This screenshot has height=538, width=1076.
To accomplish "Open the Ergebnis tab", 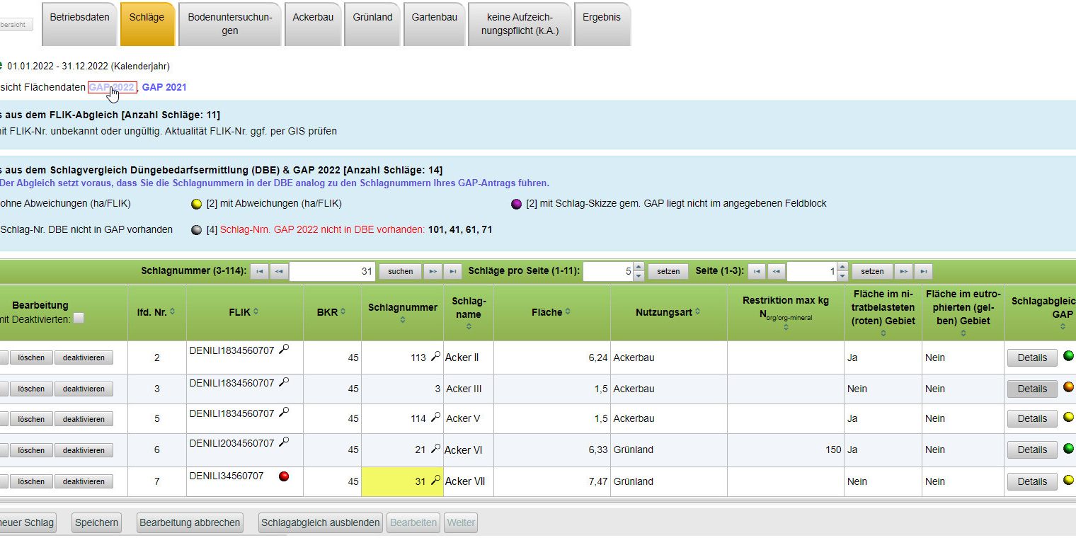I will coord(601,18).
